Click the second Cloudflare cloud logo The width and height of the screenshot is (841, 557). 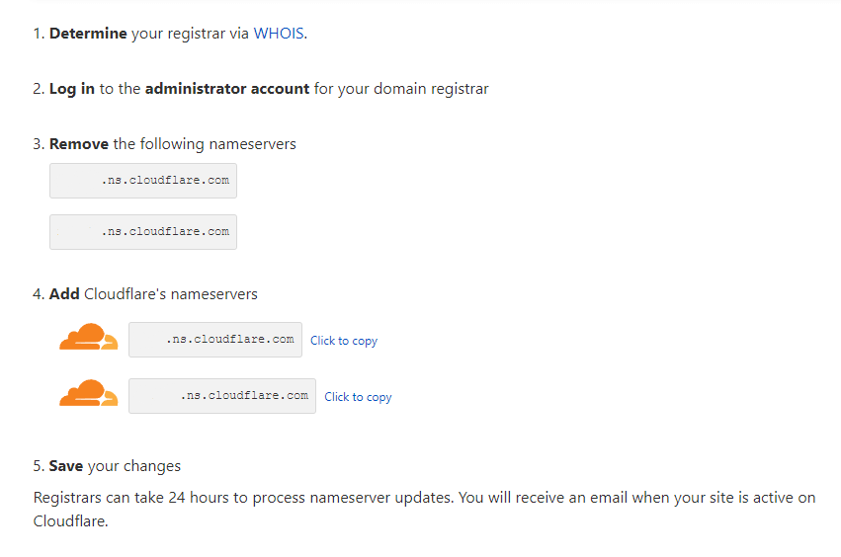pos(89,393)
